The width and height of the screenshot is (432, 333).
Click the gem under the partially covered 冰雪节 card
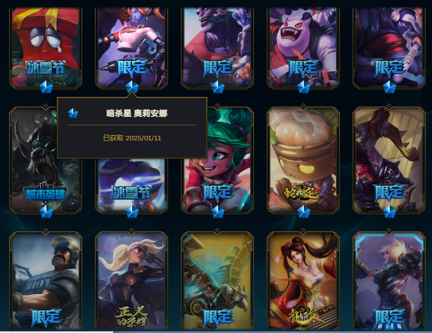pyautogui.click(x=132, y=212)
